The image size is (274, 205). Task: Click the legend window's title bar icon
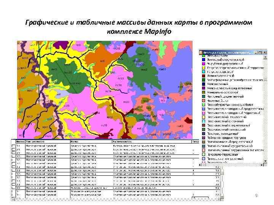pyautogui.click(x=201, y=52)
